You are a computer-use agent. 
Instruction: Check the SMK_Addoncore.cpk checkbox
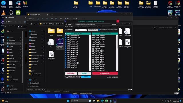point(65,35)
